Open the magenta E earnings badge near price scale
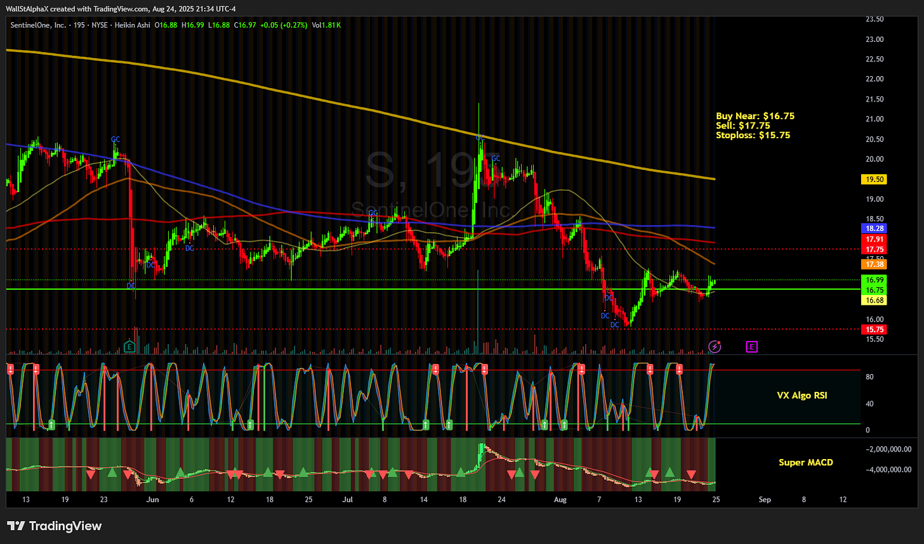 tap(751, 347)
